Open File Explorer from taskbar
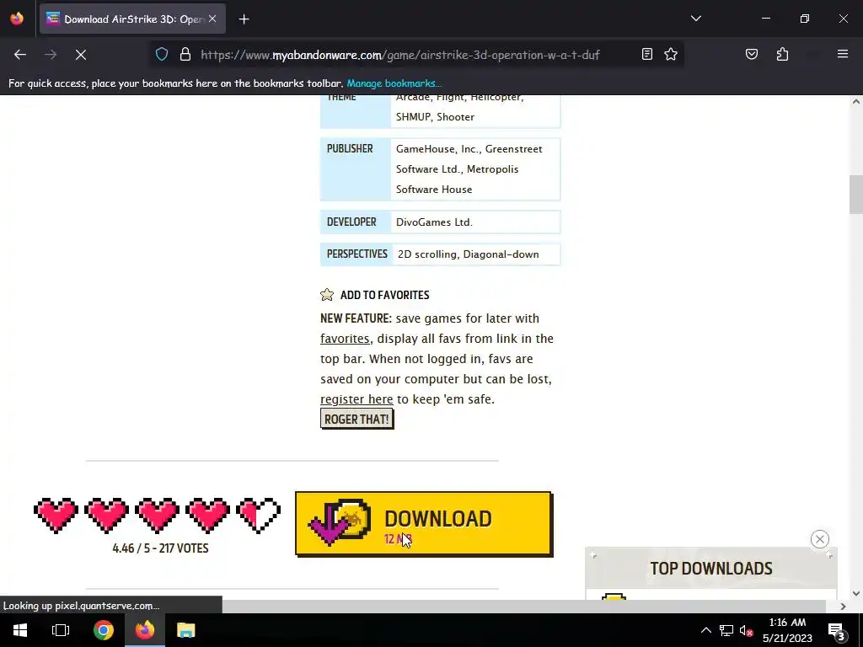 coord(186,630)
